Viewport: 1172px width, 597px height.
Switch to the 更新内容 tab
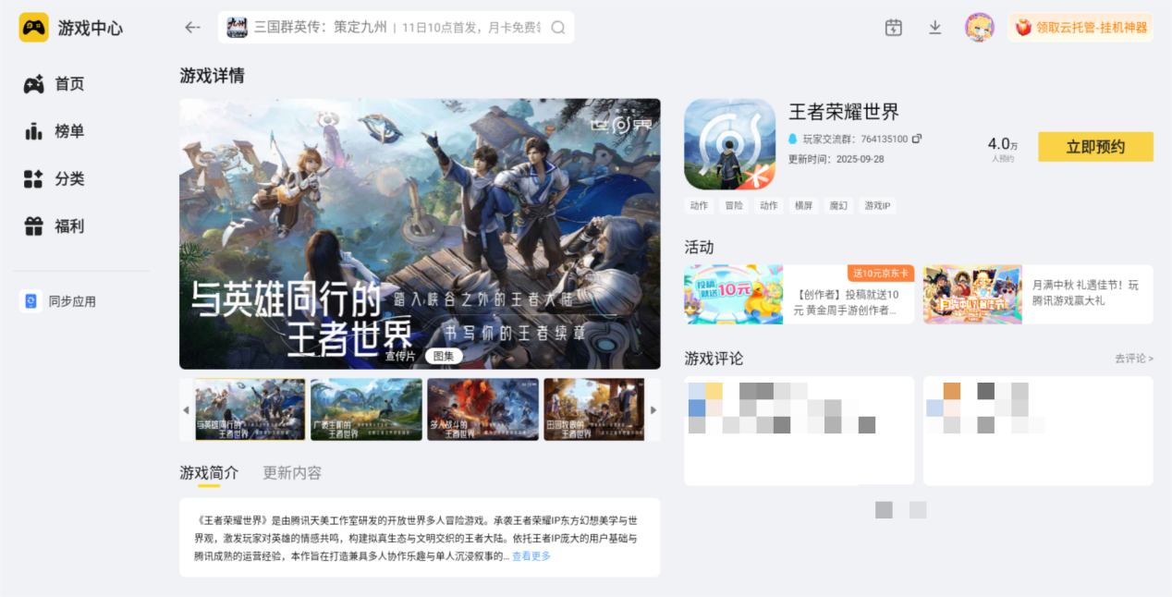pos(290,472)
